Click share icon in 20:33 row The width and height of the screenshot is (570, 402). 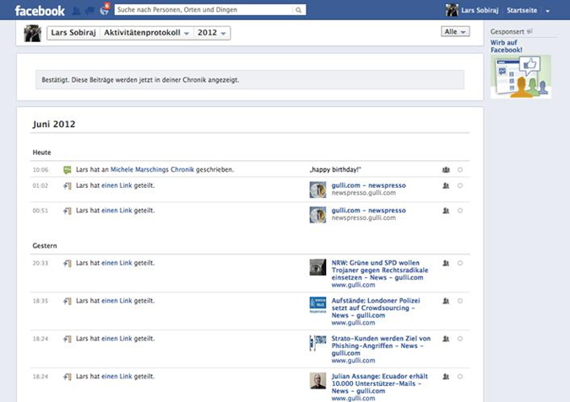[68, 264]
